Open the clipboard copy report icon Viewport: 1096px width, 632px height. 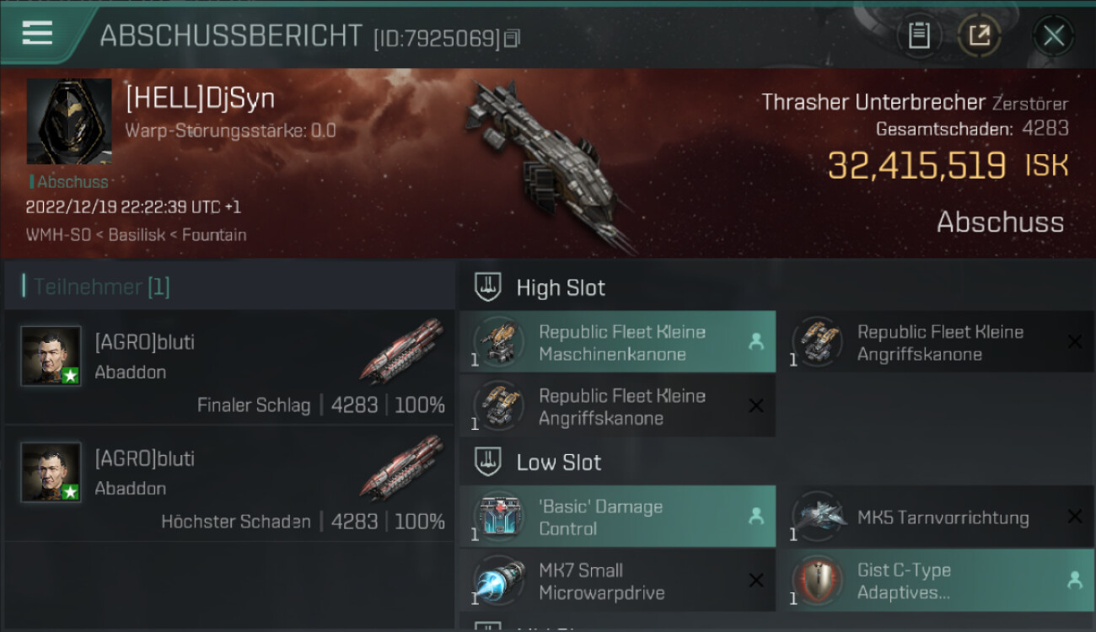(x=918, y=35)
